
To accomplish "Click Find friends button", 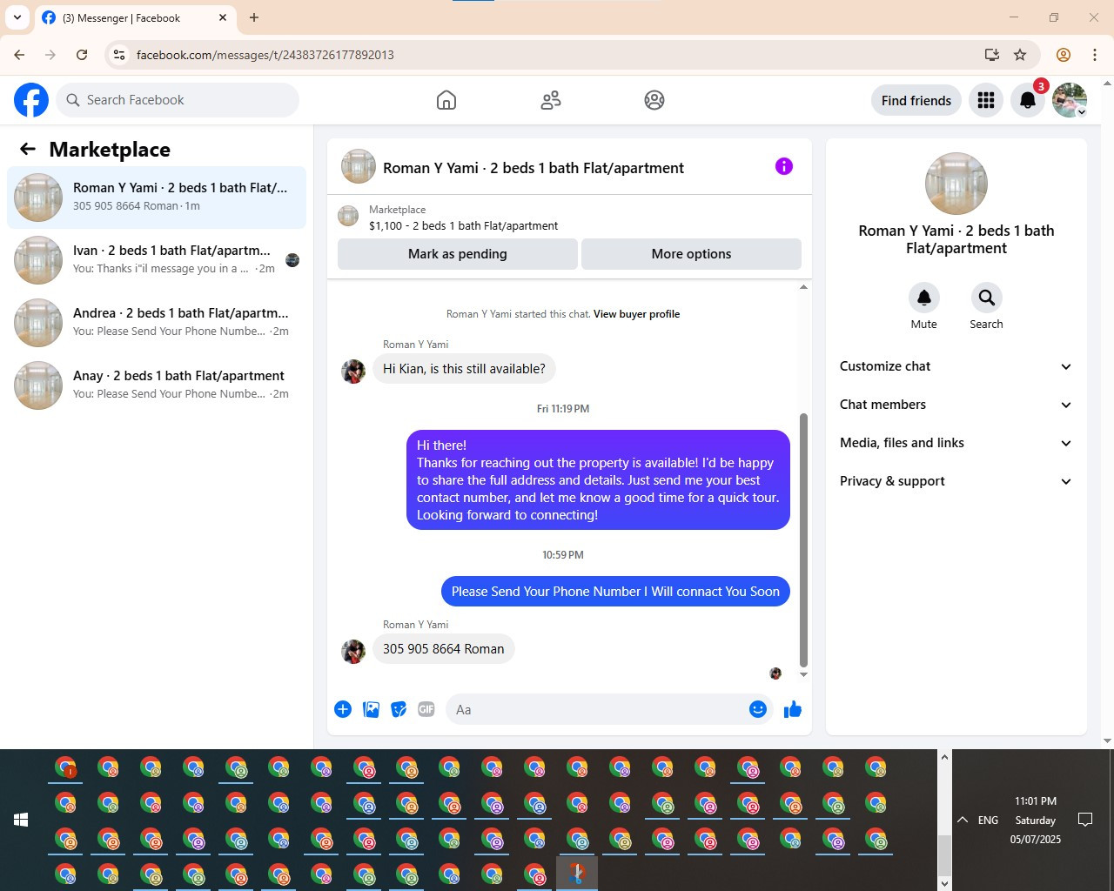I will (916, 100).
